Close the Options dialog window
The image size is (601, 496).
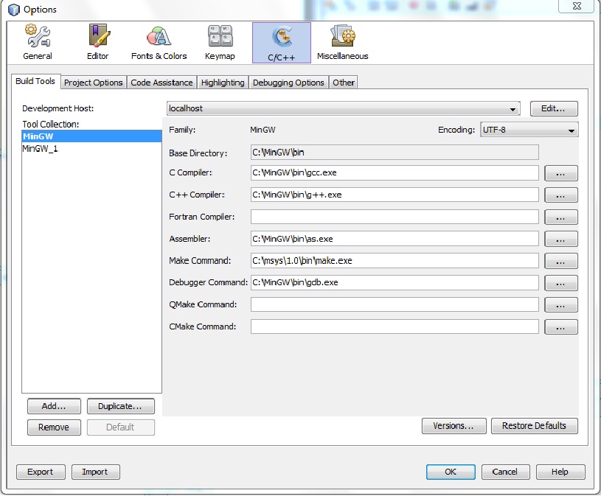point(577,6)
